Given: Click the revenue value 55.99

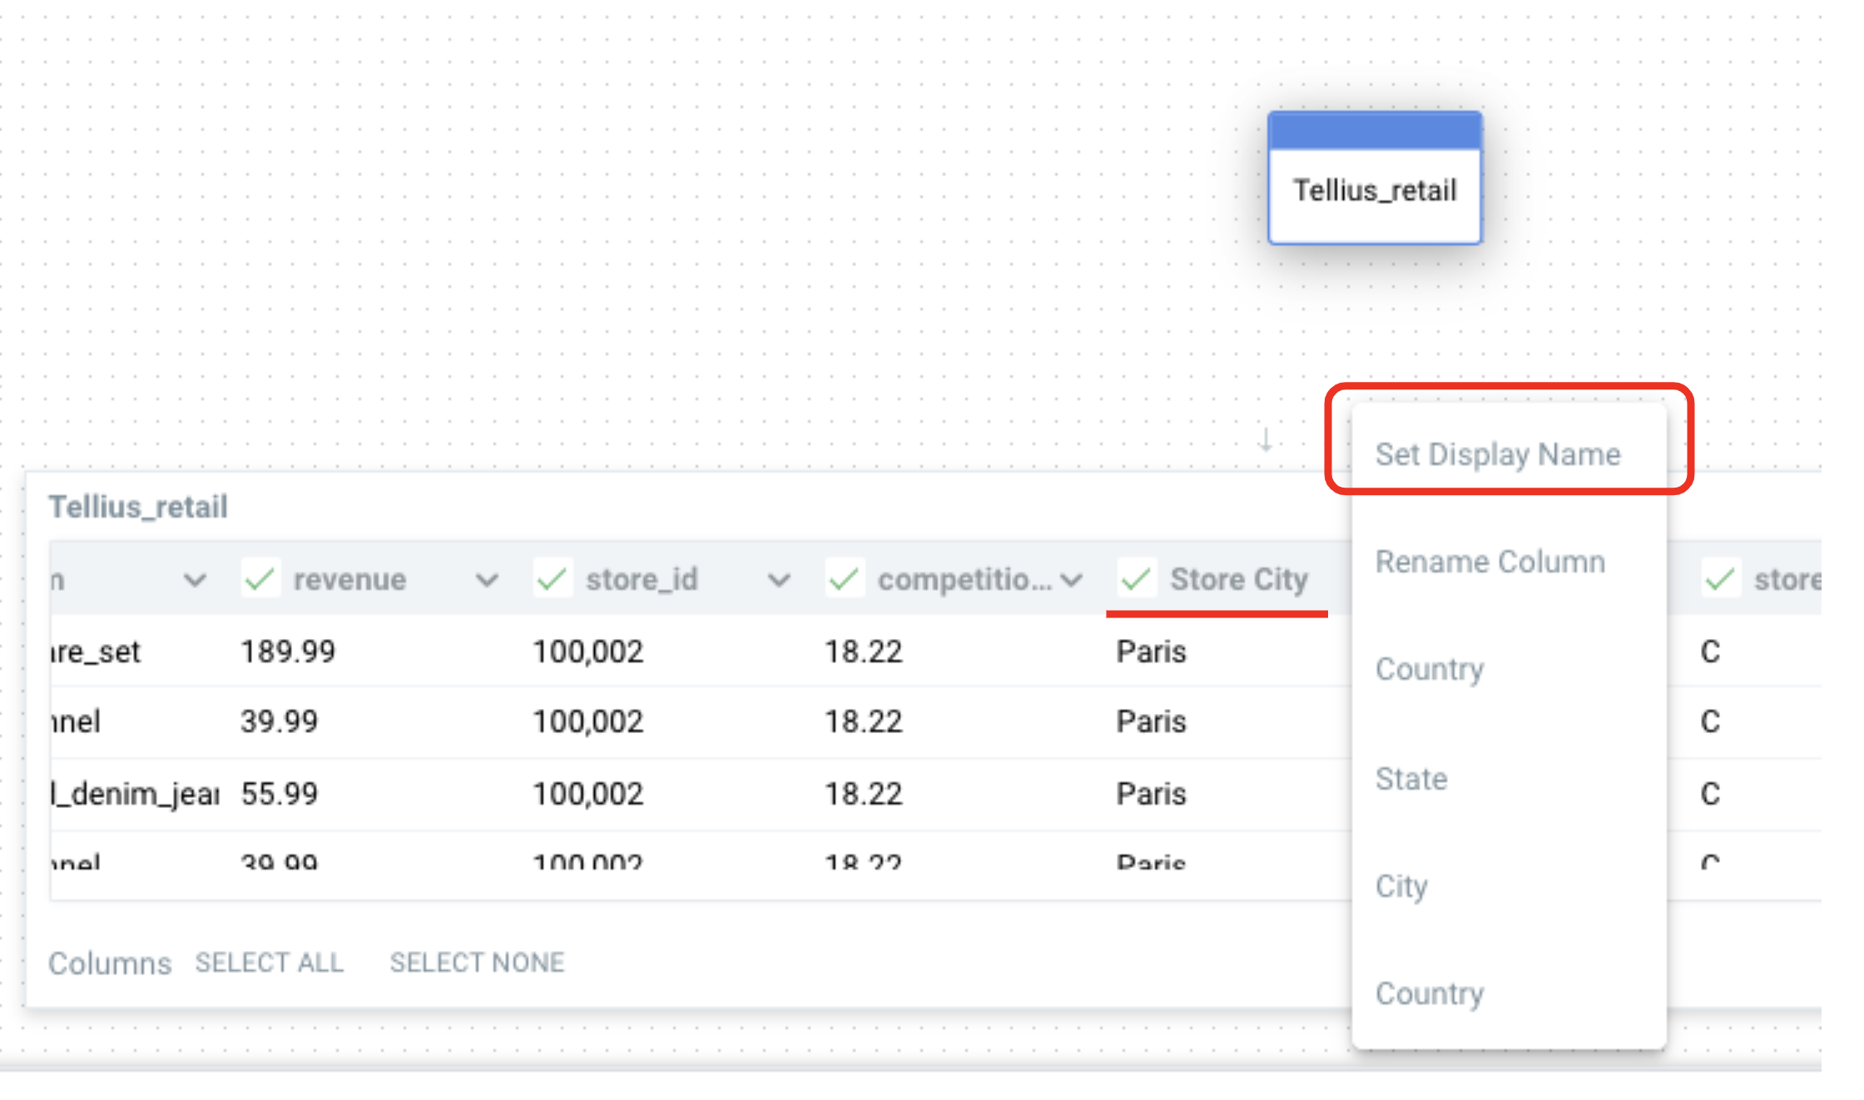Looking at the screenshot, I should click(280, 794).
